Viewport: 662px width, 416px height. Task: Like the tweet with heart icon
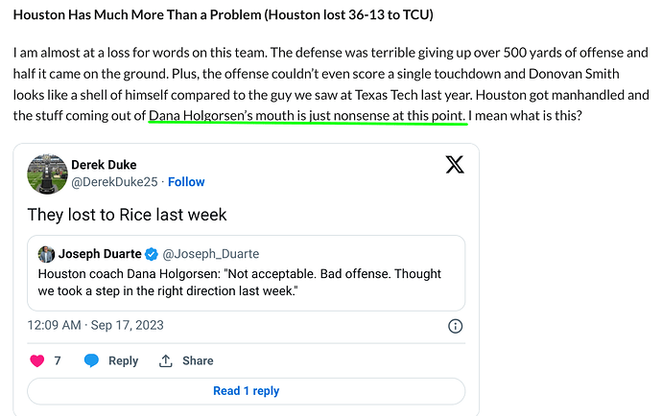(x=37, y=360)
